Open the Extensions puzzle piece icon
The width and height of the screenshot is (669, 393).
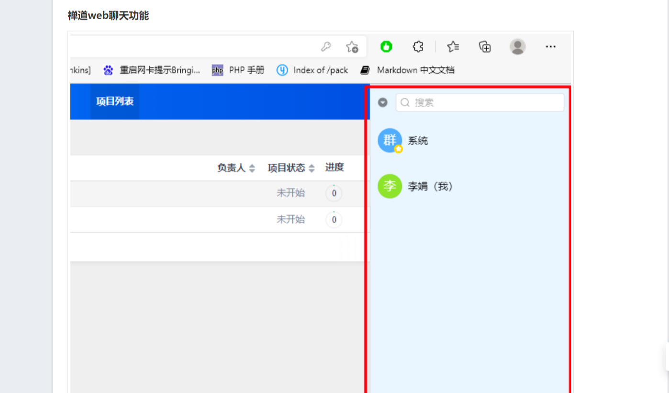(418, 47)
